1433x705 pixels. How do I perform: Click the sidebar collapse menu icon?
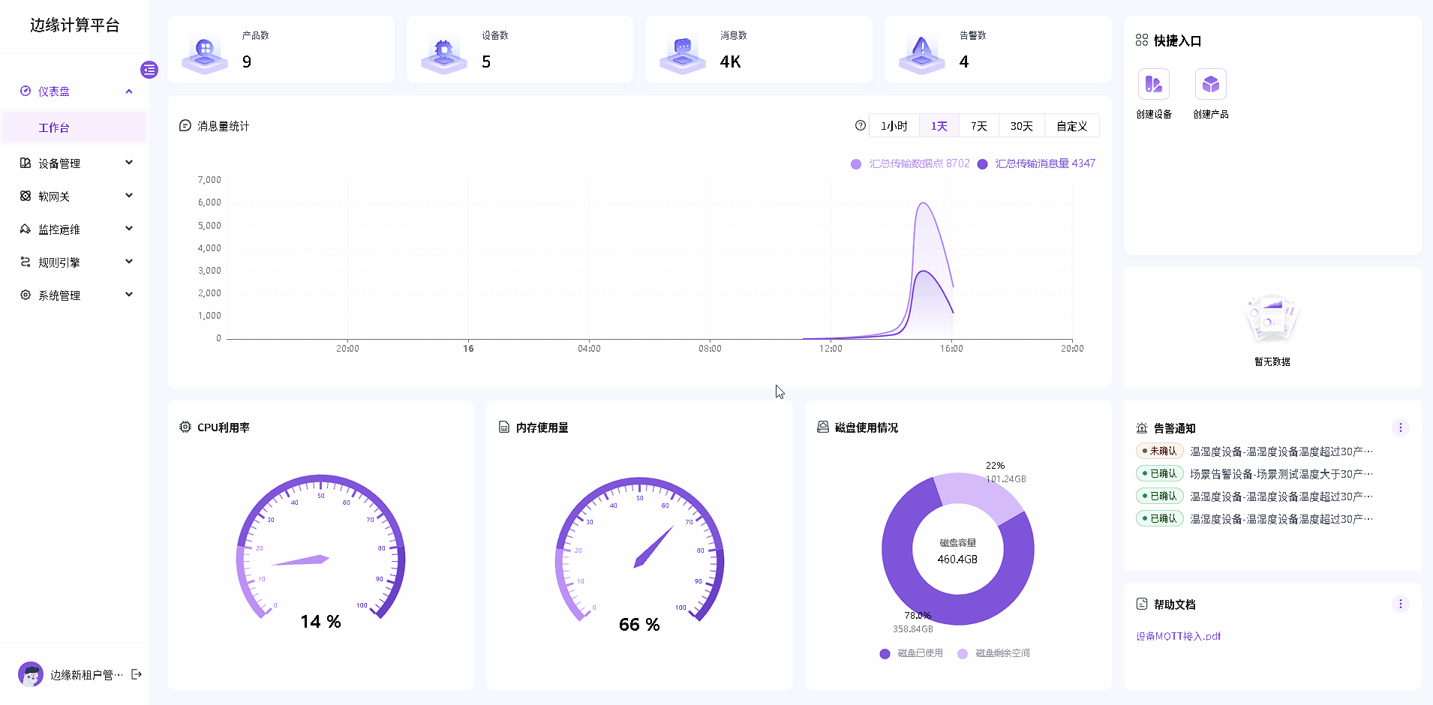[x=149, y=70]
